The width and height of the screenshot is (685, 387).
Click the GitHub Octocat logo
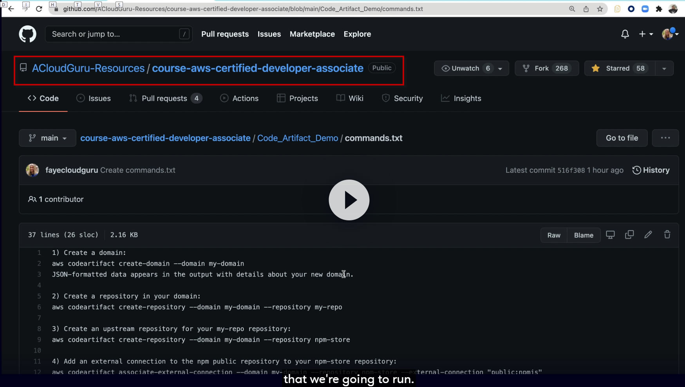(x=27, y=34)
